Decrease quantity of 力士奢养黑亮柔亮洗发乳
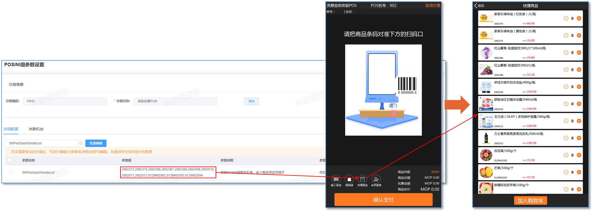The width and height of the screenshot is (593, 212). [566, 138]
